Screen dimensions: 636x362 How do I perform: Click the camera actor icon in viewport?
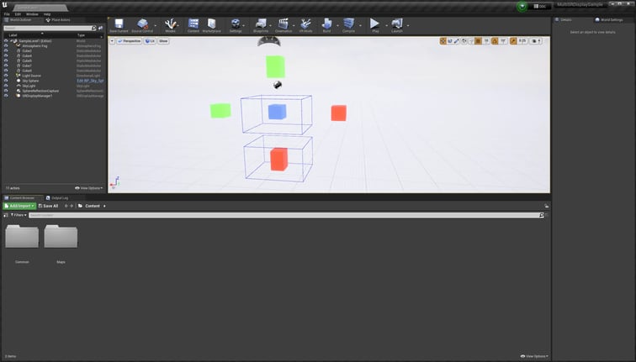click(278, 85)
